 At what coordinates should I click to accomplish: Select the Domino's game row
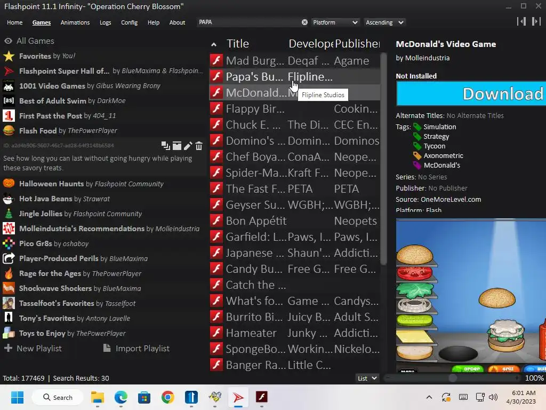(294, 141)
